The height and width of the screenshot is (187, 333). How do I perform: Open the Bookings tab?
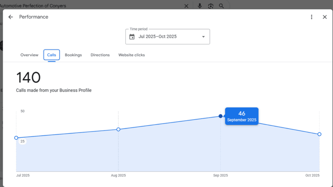pos(73,55)
